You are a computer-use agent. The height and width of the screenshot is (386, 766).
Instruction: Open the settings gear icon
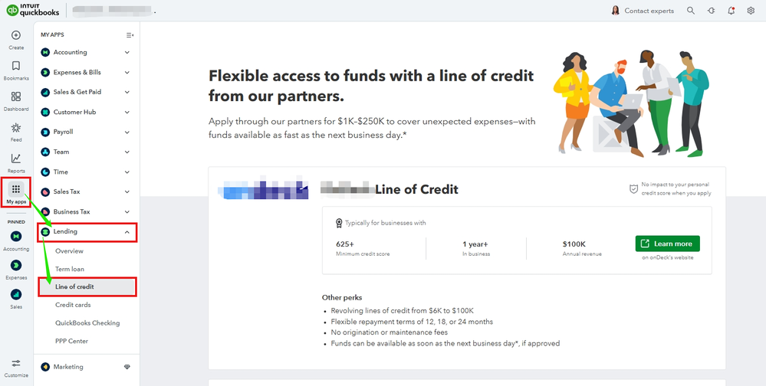751,11
